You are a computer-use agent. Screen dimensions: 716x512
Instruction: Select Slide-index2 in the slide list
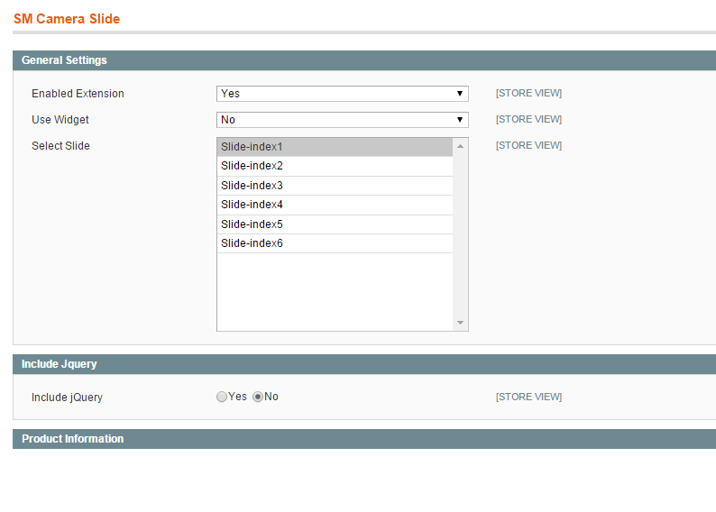[335, 166]
